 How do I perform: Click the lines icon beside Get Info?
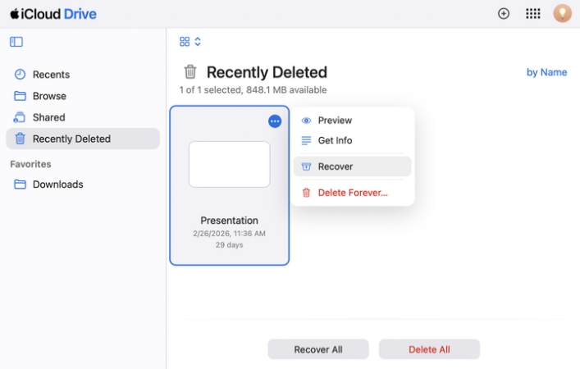306,140
